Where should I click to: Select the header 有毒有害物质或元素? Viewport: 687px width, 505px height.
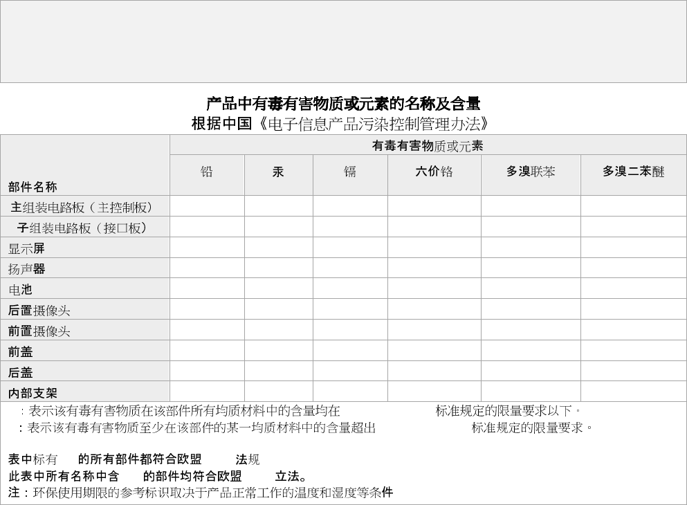click(427, 146)
